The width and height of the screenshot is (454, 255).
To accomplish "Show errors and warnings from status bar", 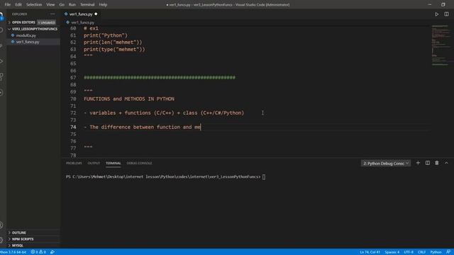I will [x=38, y=252].
